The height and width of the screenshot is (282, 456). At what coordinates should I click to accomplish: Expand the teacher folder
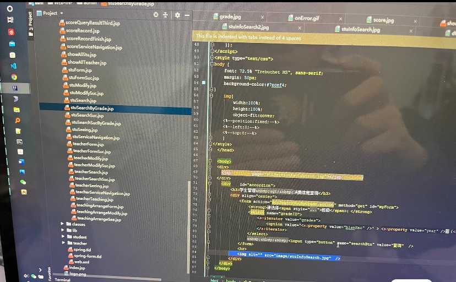[64, 243]
